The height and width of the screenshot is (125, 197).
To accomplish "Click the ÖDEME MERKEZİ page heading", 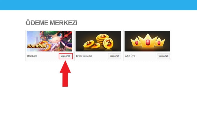I will (x=51, y=23).
